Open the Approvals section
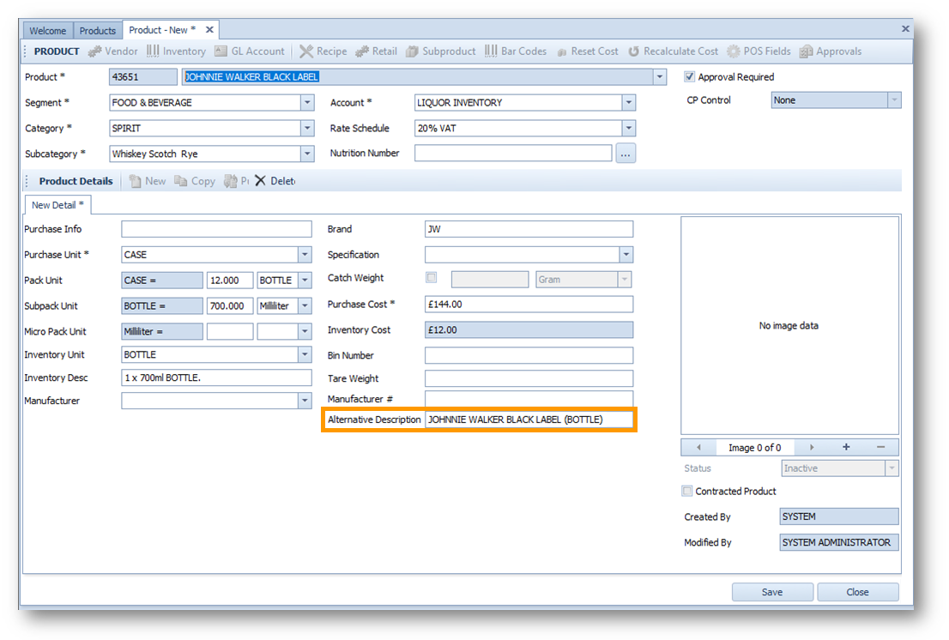 click(831, 51)
